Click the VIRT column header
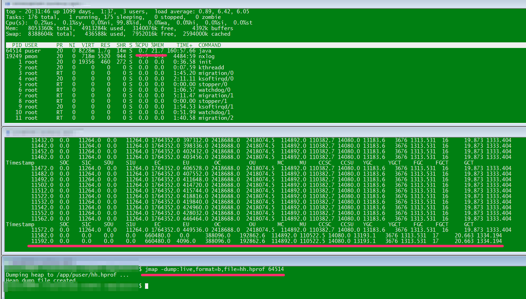The width and height of the screenshot is (526, 299). tap(88, 45)
